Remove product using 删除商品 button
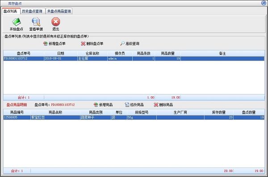 [x=163, y=105]
